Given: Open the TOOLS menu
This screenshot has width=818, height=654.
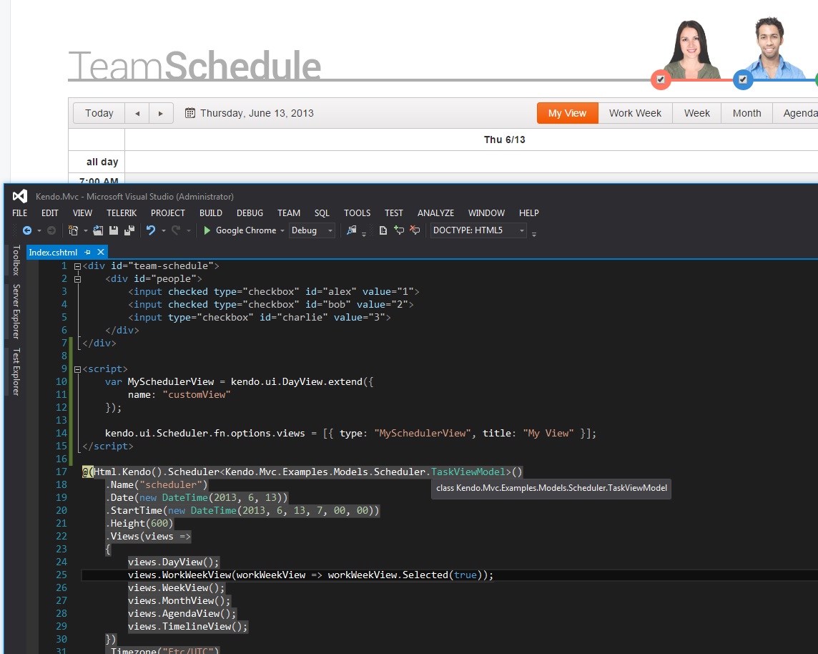Looking at the screenshot, I should [x=358, y=213].
